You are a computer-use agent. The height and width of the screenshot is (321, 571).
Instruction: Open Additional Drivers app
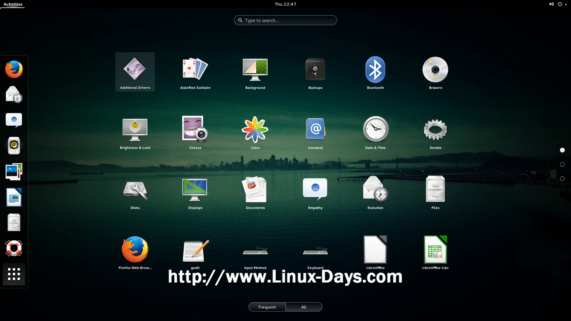click(x=135, y=72)
